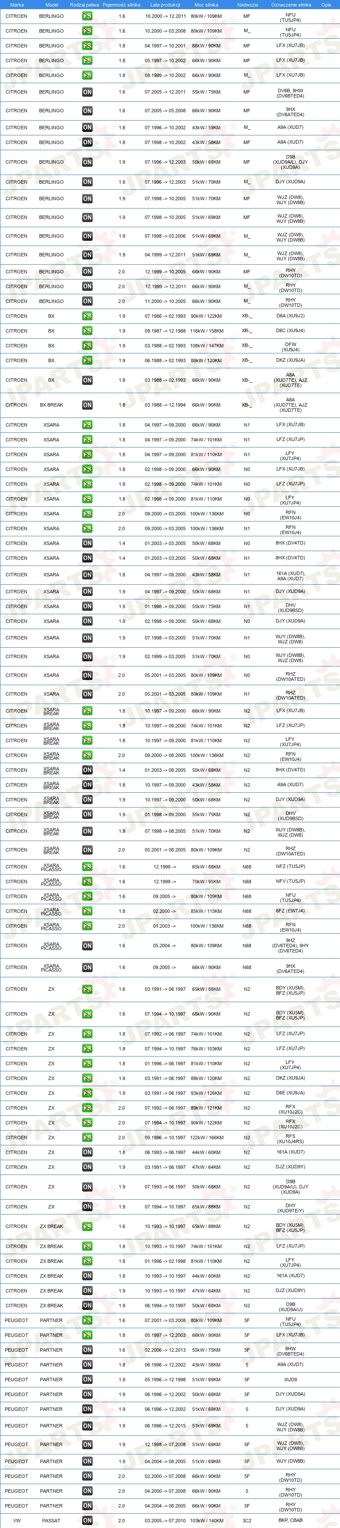Click 'D6C (XU9J4)' engine code cell
This screenshot has width=340, height=1528.
[290, 331]
